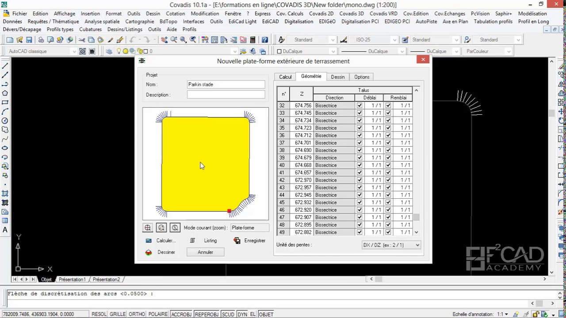Open the layer properties manager icon
The image size is (566, 318).
[109, 51]
